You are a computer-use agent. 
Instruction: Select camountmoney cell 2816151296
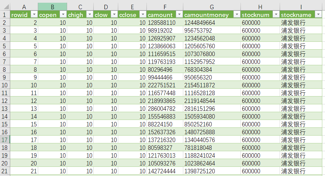[x=212, y=109]
